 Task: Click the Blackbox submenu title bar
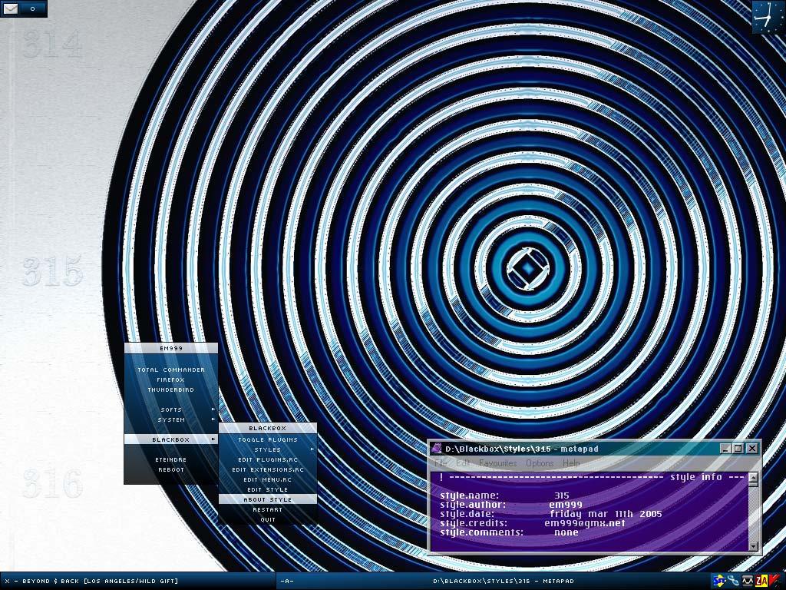pos(268,428)
